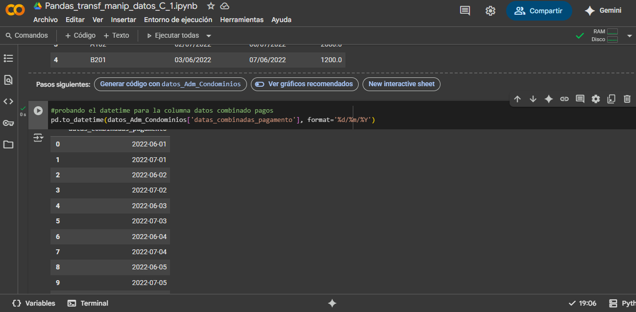Move the cell up with the arrow
Image resolution: width=636 pixels, height=312 pixels.
pyautogui.click(x=517, y=99)
